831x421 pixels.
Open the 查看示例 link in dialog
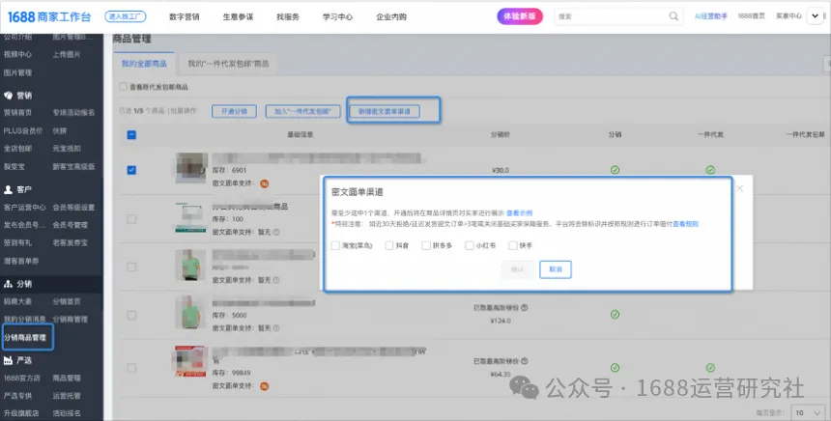click(x=520, y=212)
